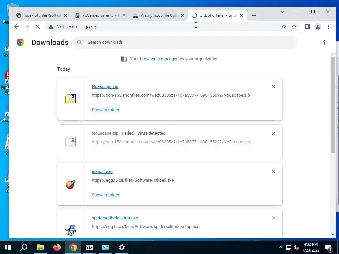Remove first NoEscape.zip from downloads list
Image resolution: width=339 pixels, height=254 pixels.
pyautogui.click(x=274, y=87)
